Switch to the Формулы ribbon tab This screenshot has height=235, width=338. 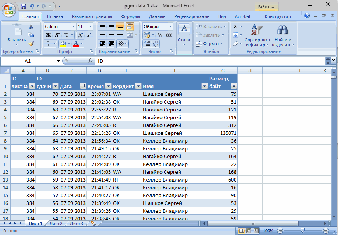(130, 16)
